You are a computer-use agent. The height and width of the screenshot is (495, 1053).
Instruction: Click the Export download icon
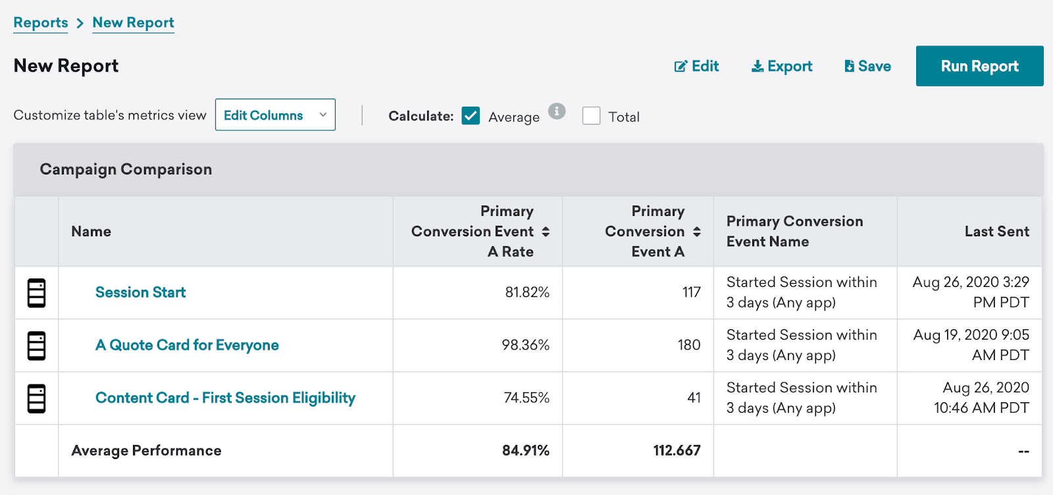pos(758,66)
